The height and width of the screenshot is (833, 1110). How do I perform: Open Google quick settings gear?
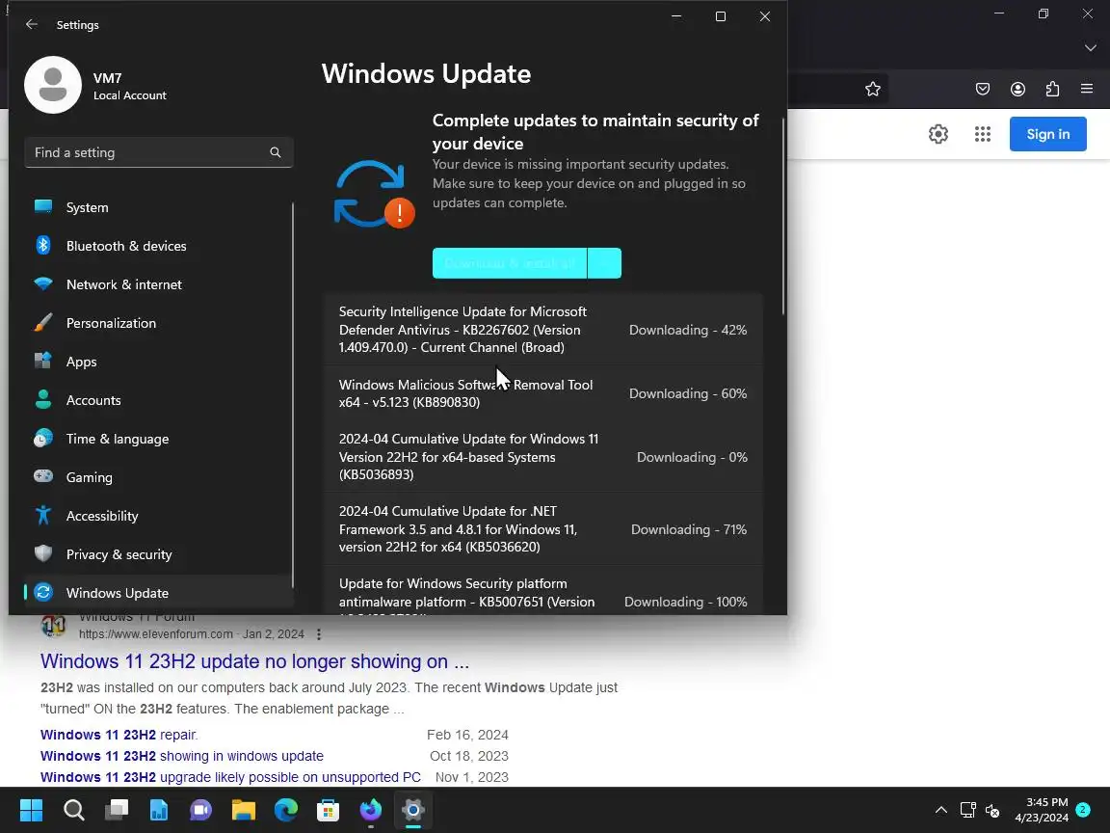938,134
